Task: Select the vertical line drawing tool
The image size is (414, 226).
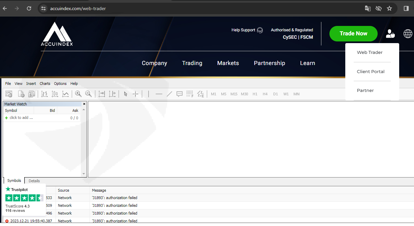Action: click(149, 94)
